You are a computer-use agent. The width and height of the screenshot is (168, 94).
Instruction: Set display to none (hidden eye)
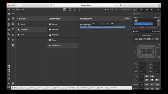pyautogui.click(x=157, y=39)
